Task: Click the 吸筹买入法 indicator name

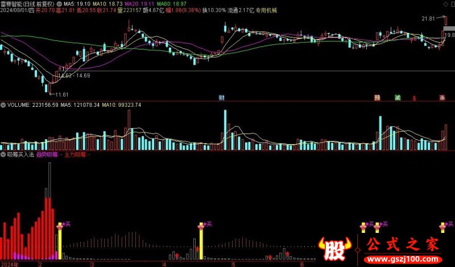Action: 20,155
